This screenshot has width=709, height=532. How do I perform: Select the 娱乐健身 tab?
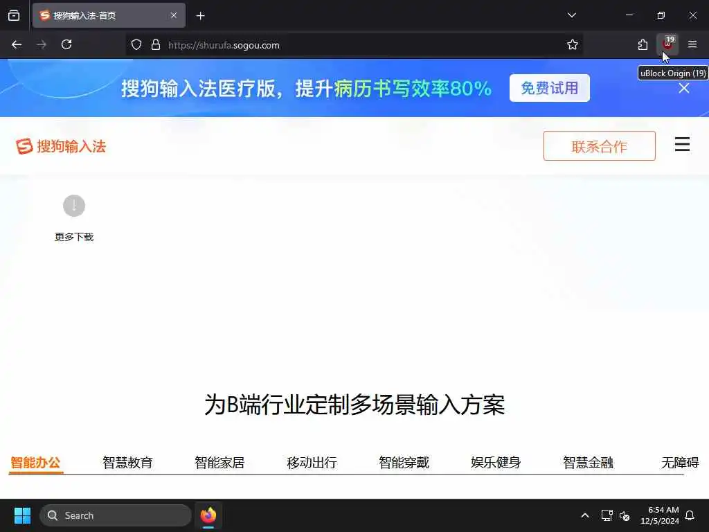[496, 463]
